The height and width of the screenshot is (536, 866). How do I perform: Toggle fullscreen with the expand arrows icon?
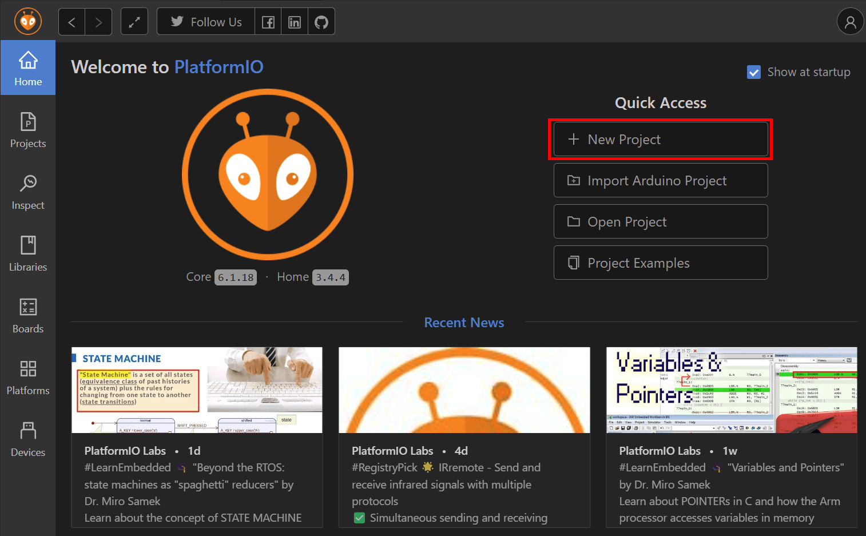(x=134, y=22)
